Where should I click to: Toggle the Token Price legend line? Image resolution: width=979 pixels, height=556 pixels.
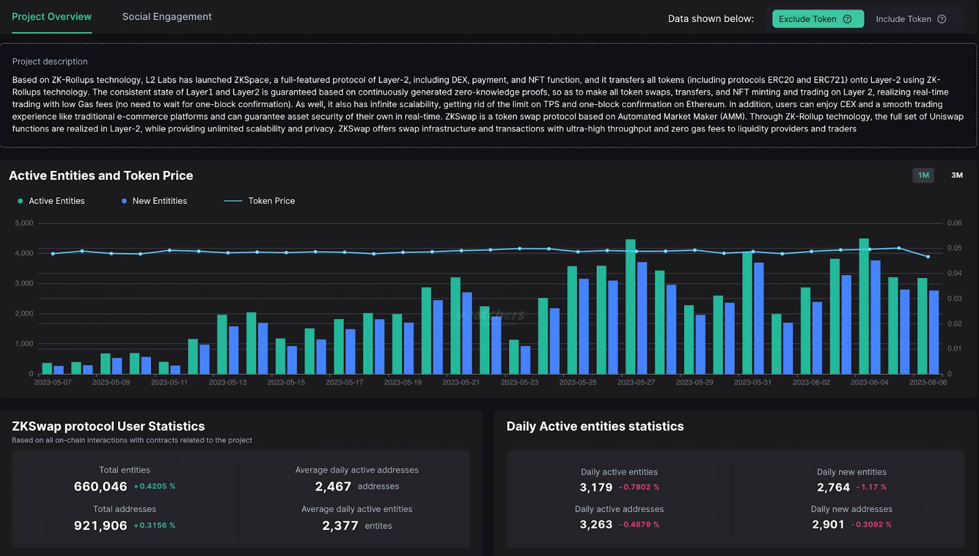[x=259, y=201]
